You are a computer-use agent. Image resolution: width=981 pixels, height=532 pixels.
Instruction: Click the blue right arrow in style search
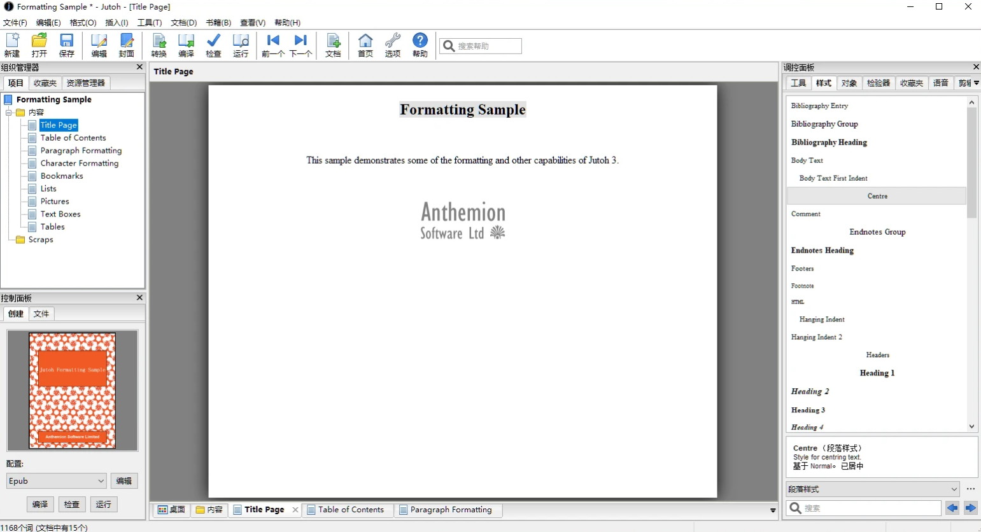pos(971,508)
